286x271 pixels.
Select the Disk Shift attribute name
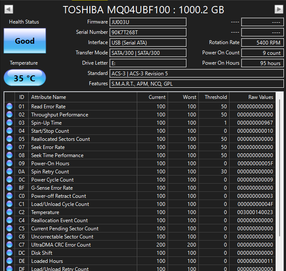[42, 253]
